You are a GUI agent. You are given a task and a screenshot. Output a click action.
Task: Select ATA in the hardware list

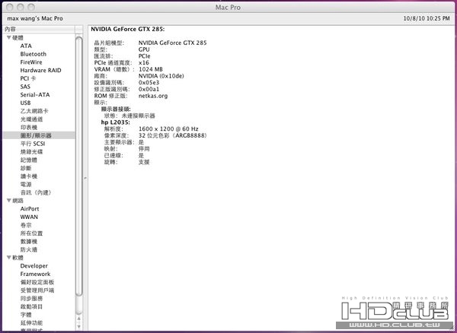[x=26, y=46]
